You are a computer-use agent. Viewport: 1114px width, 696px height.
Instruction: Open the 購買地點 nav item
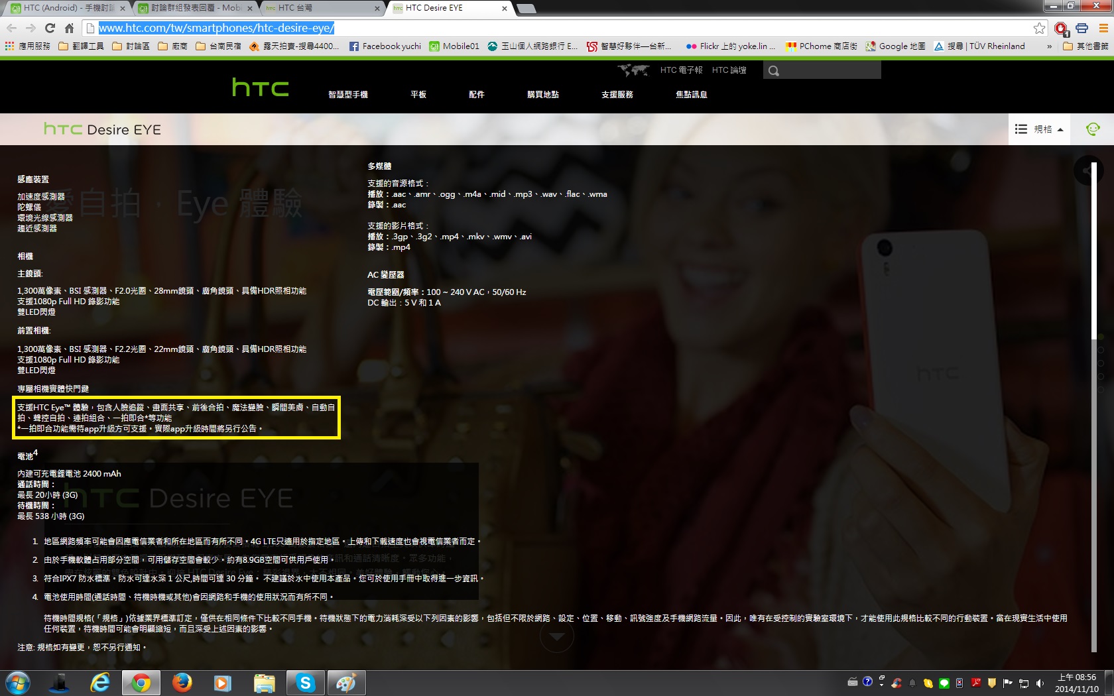pos(543,95)
